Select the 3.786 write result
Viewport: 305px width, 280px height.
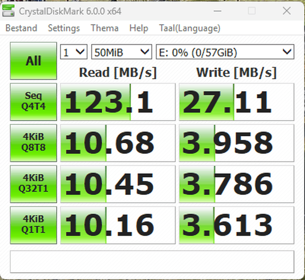tap(237, 184)
